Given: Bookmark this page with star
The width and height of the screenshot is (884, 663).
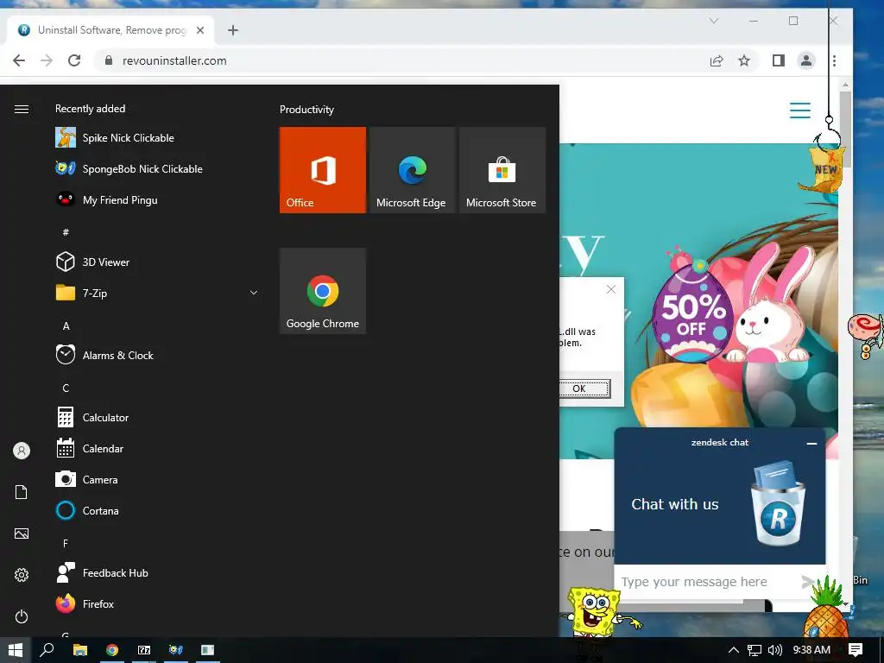Looking at the screenshot, I should (744, 60).
